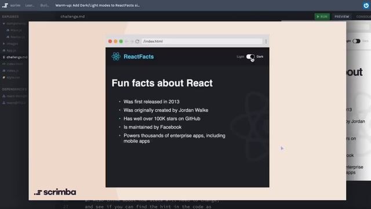Switch to the PREVIEW tab
This screenshot has height=209, width=371.
tap(341, 17)
